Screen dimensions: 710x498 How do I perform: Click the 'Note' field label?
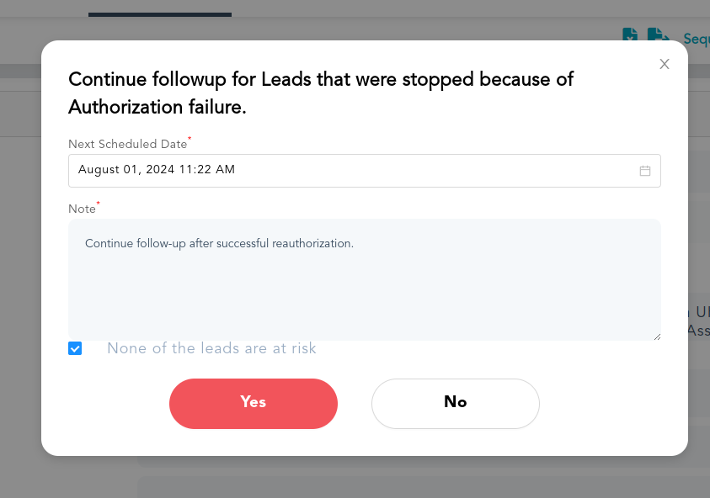click(82, 209)
